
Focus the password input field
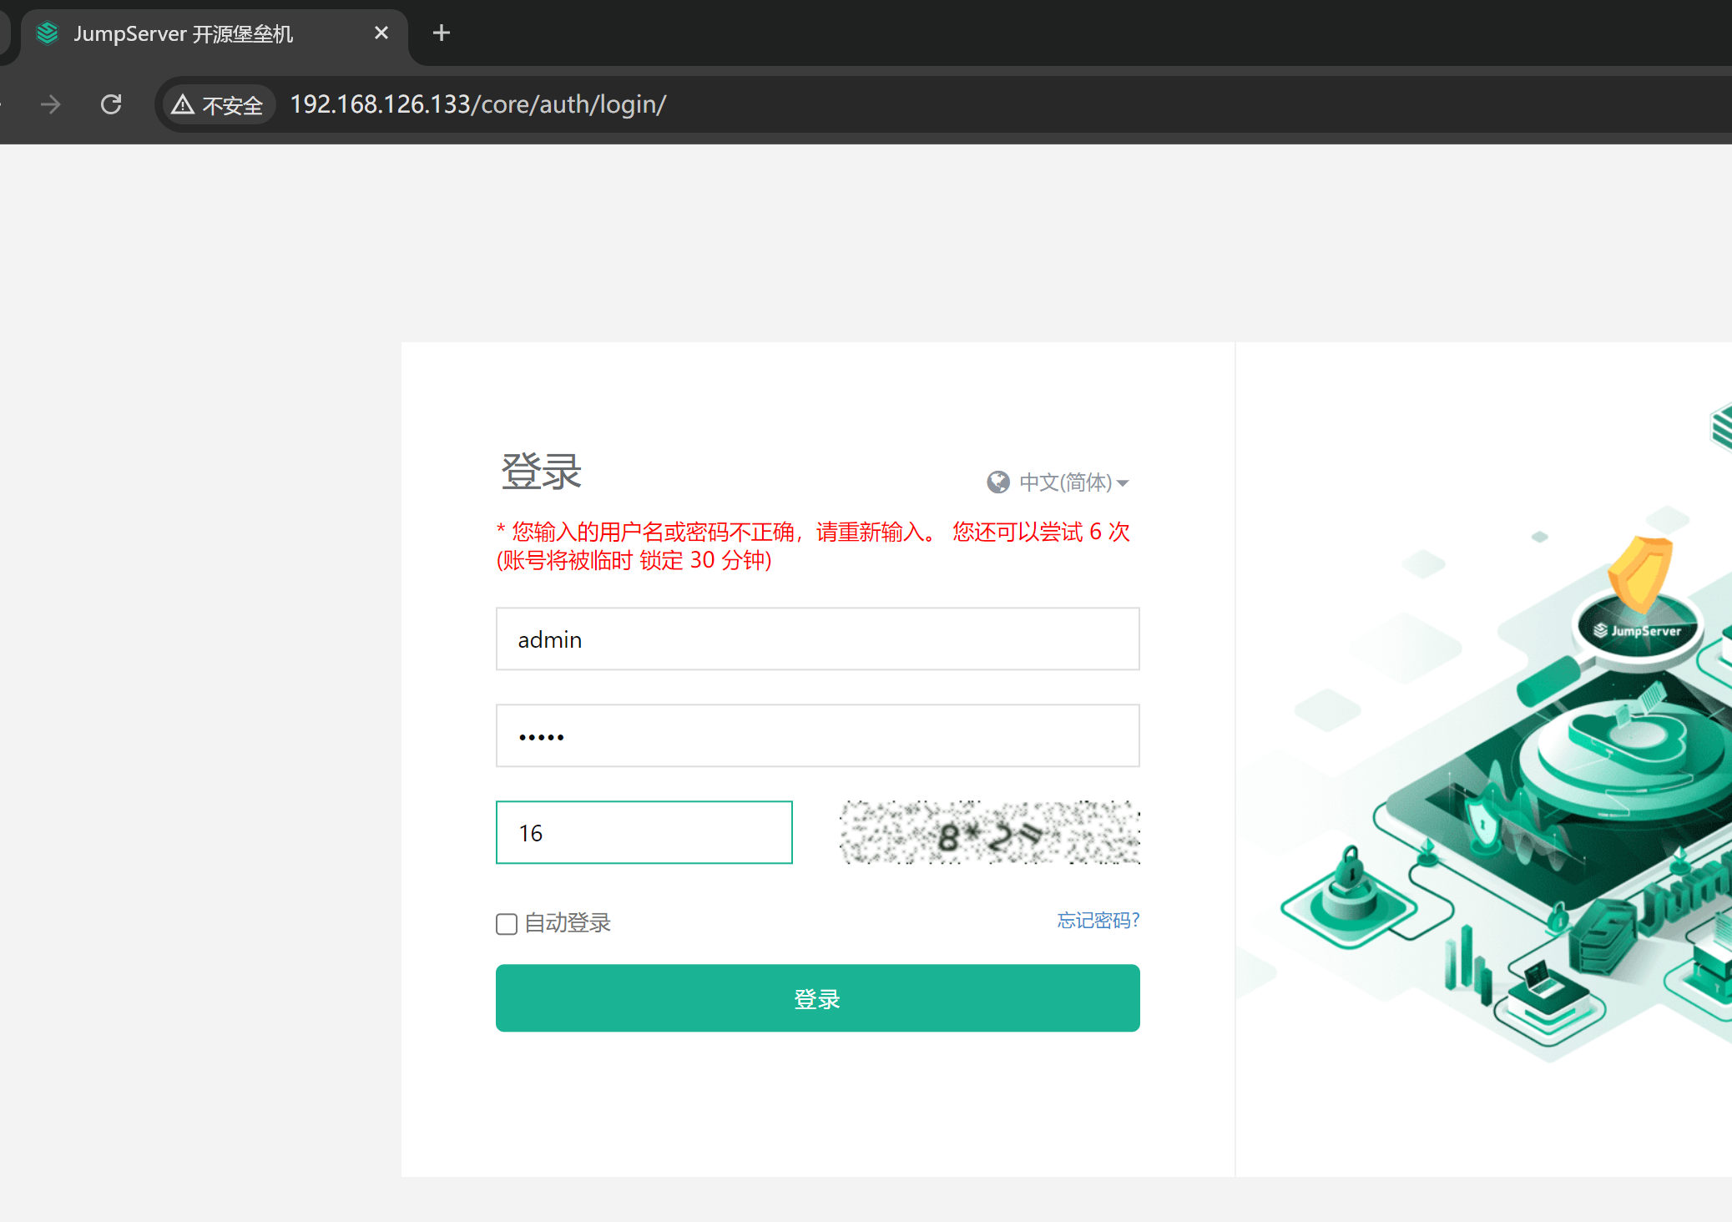[817, 736]
